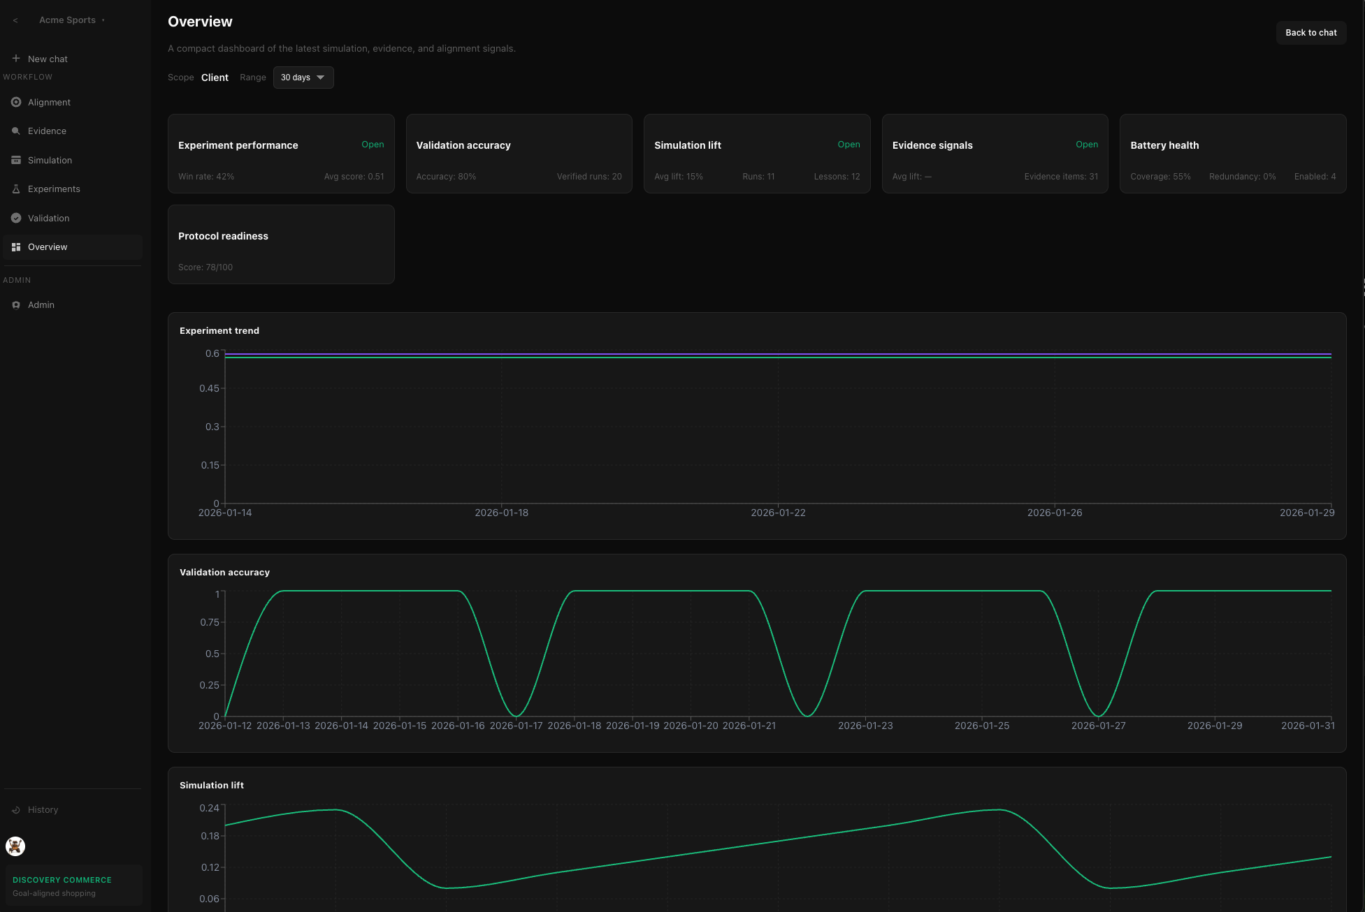Viewport: 1365px width, 912px height.
Task: Click the plus icon for New chat
Action: (x=16, y=59)
